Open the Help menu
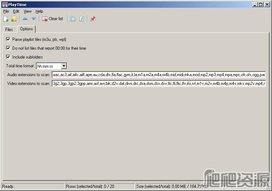Screen dimensions: 272x191 39,11
